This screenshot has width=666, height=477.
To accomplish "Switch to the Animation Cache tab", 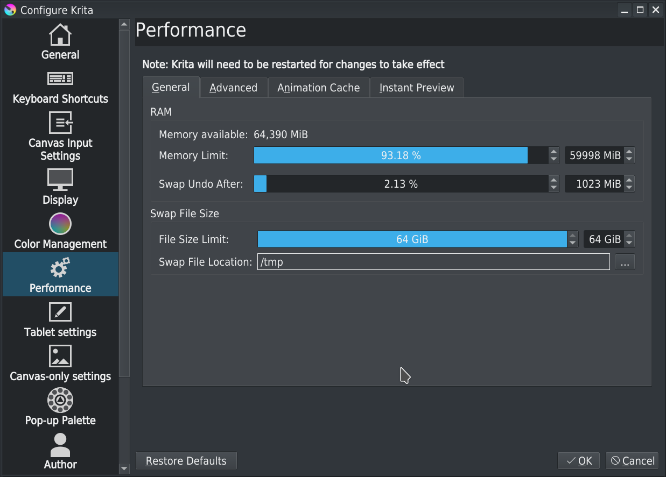I will [x=318, y=88].
